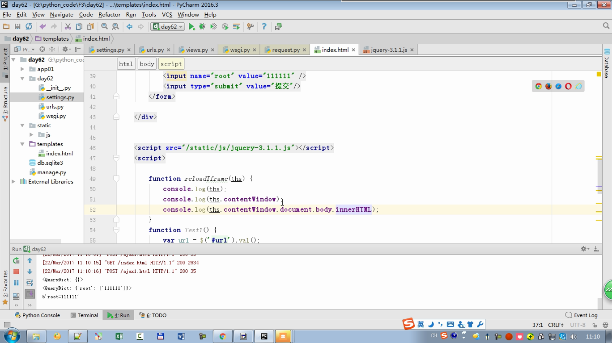Screen dimensions: 612x343
Task: Run day62 with the green play icon
Action: tap(191, 27)
